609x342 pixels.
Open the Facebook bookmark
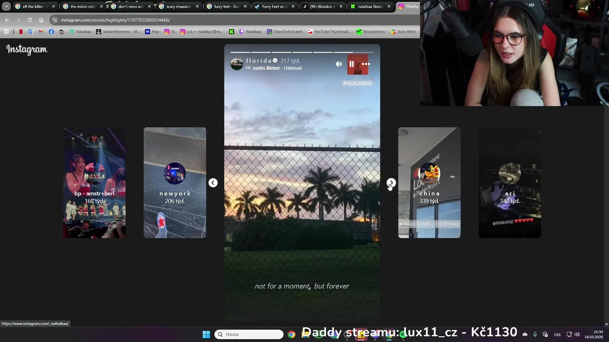(x=51, y=32)
